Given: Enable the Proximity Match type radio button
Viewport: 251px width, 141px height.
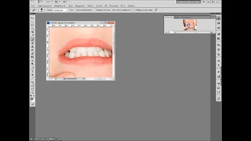Looking at the screenshot, I should 76,10.
